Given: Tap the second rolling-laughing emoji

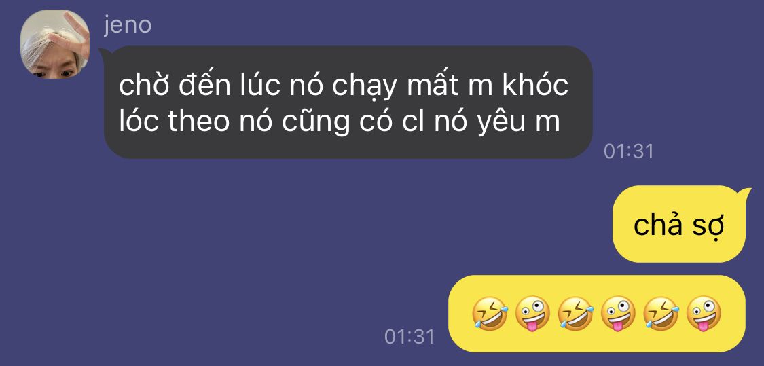Looking at the screenshot, I should pyautogui.click(x=575, y=313).
